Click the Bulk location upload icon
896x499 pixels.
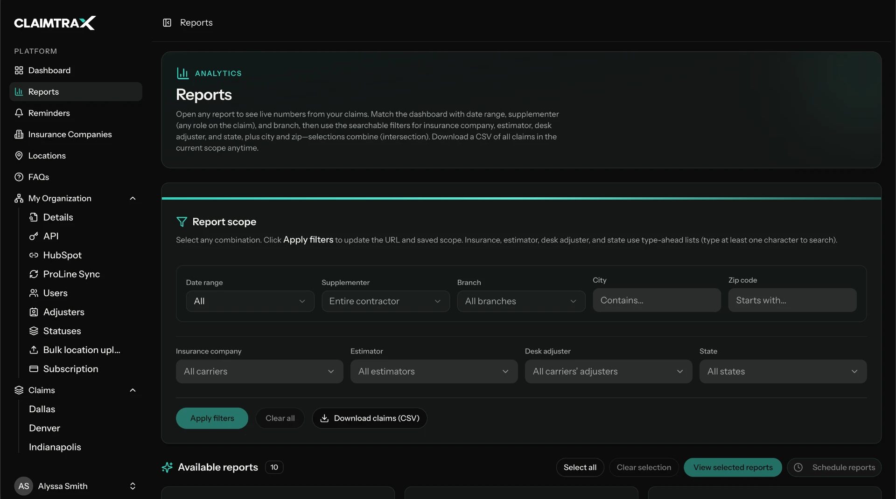[34, 350]
